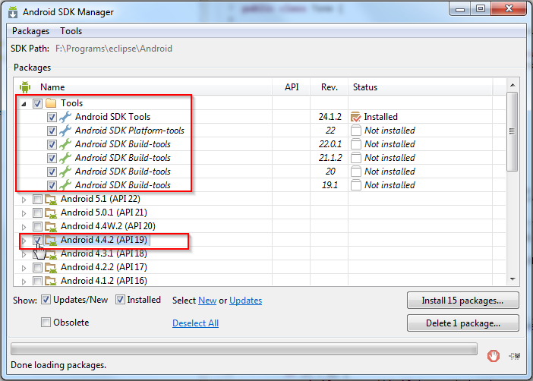Select the Android SDK Tools wrench icon

tap(65, 117)
